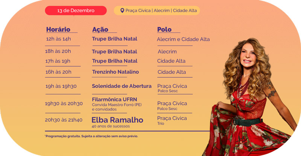
Task: Click the photo of the woman in red dress
Action: pyautogui.click(x=251, y=97)
